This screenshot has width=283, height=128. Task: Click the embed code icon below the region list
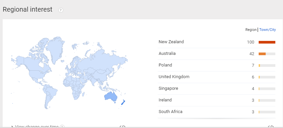(271, 127)
